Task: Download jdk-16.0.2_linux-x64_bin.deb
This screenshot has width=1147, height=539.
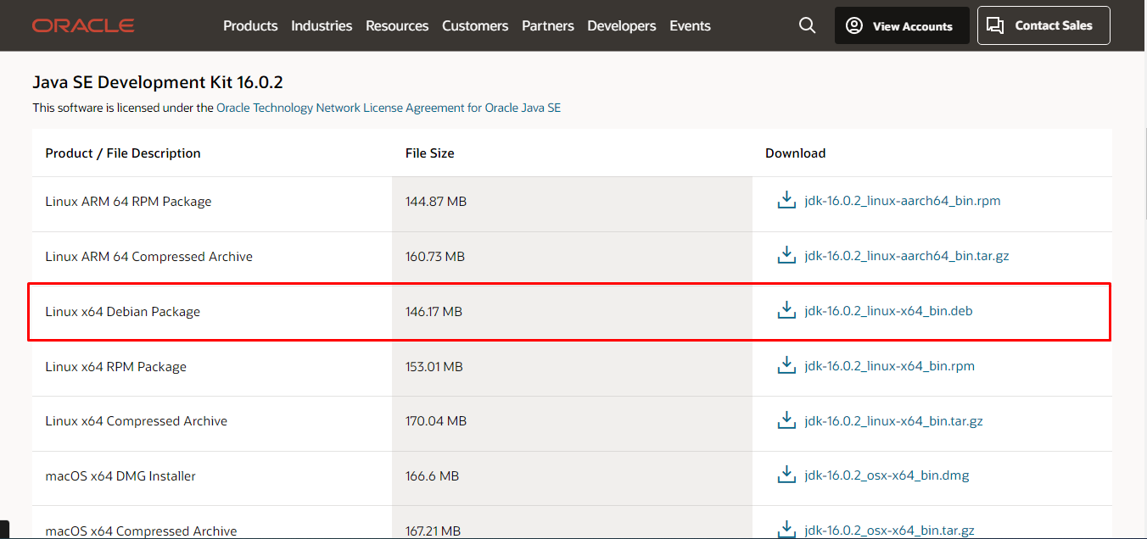Action: (x=888, y=311)
